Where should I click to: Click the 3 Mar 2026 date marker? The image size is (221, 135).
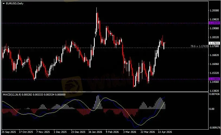tap(130, 132)
